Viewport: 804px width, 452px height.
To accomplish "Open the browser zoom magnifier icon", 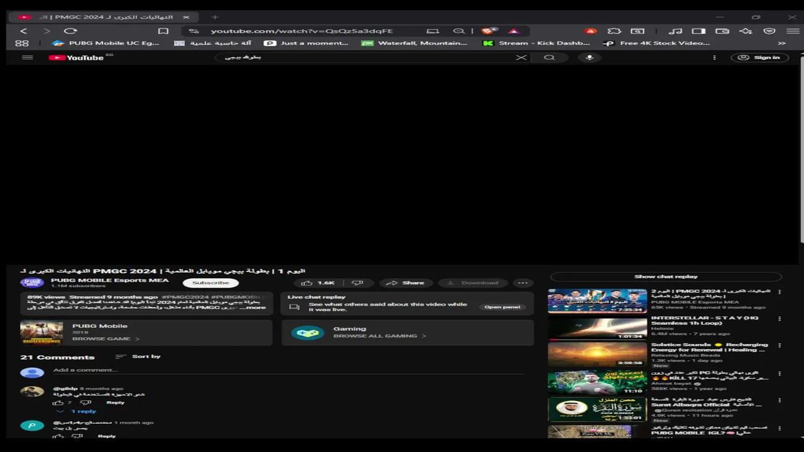I will coord(459,31).
